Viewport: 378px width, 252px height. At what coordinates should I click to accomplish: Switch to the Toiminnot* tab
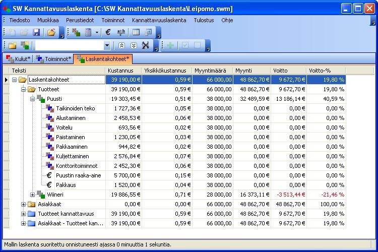tap(53, 59)
